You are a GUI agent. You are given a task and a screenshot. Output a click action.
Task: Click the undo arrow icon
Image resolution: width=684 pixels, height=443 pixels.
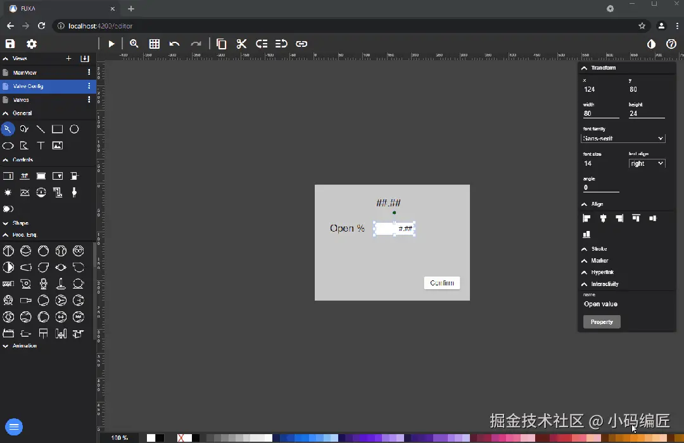[175, 44]
